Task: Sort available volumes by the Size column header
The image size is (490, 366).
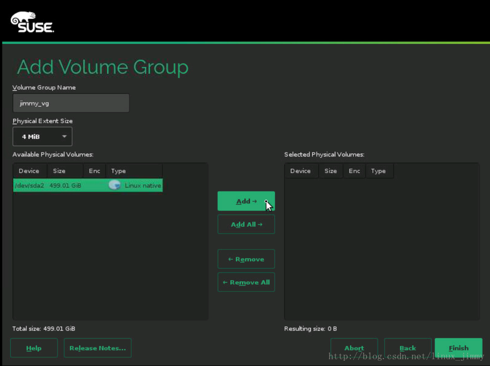Action: pyautogui.click(x=65, y=171)
